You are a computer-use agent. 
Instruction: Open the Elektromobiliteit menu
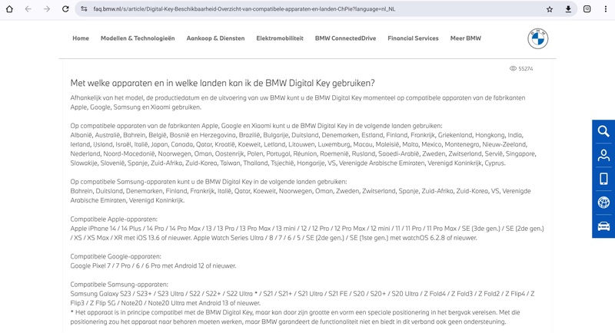point(280,38)
